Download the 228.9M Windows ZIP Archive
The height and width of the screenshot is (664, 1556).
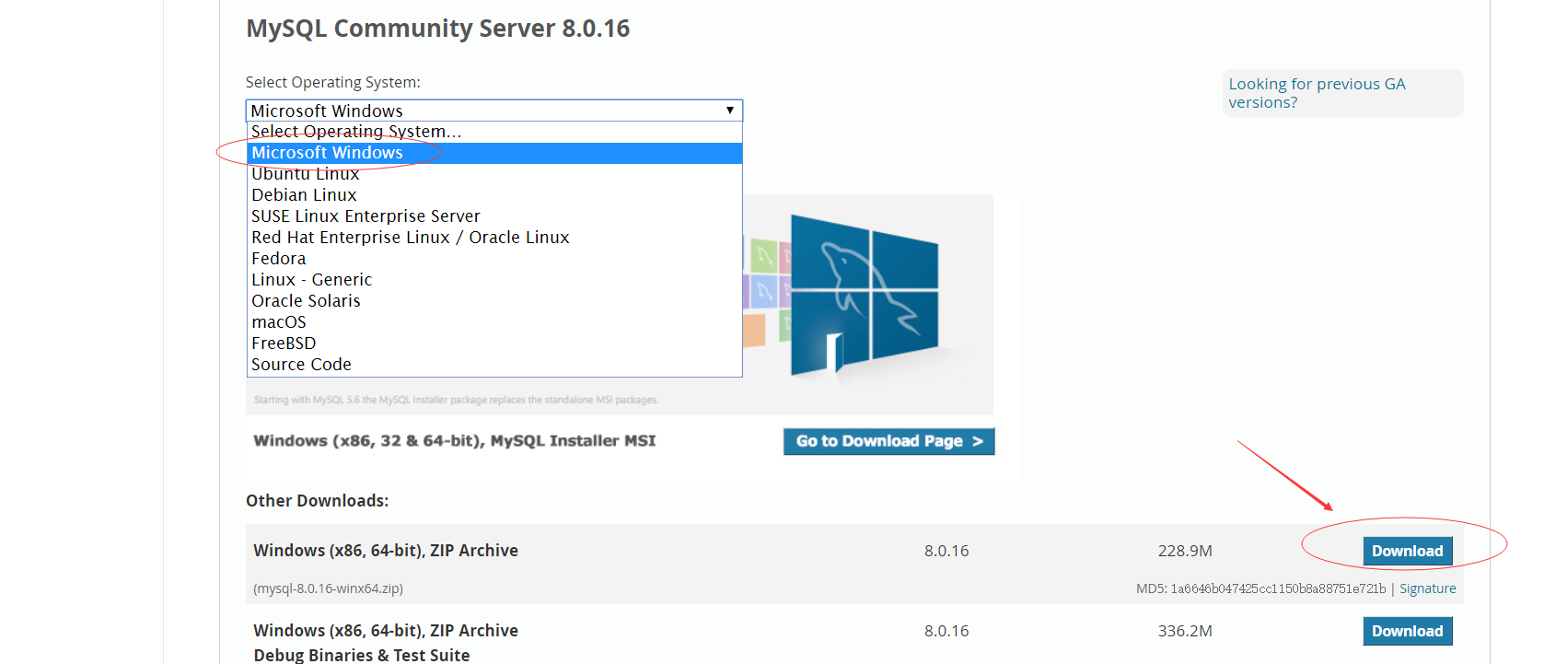coord(1407,551)
